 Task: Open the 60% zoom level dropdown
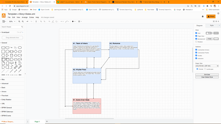pos(12,21)
